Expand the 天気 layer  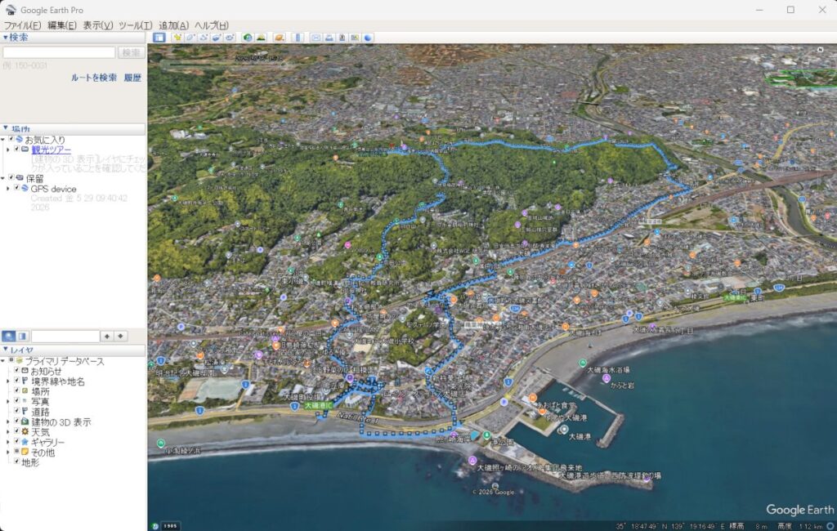click(8, 431)
